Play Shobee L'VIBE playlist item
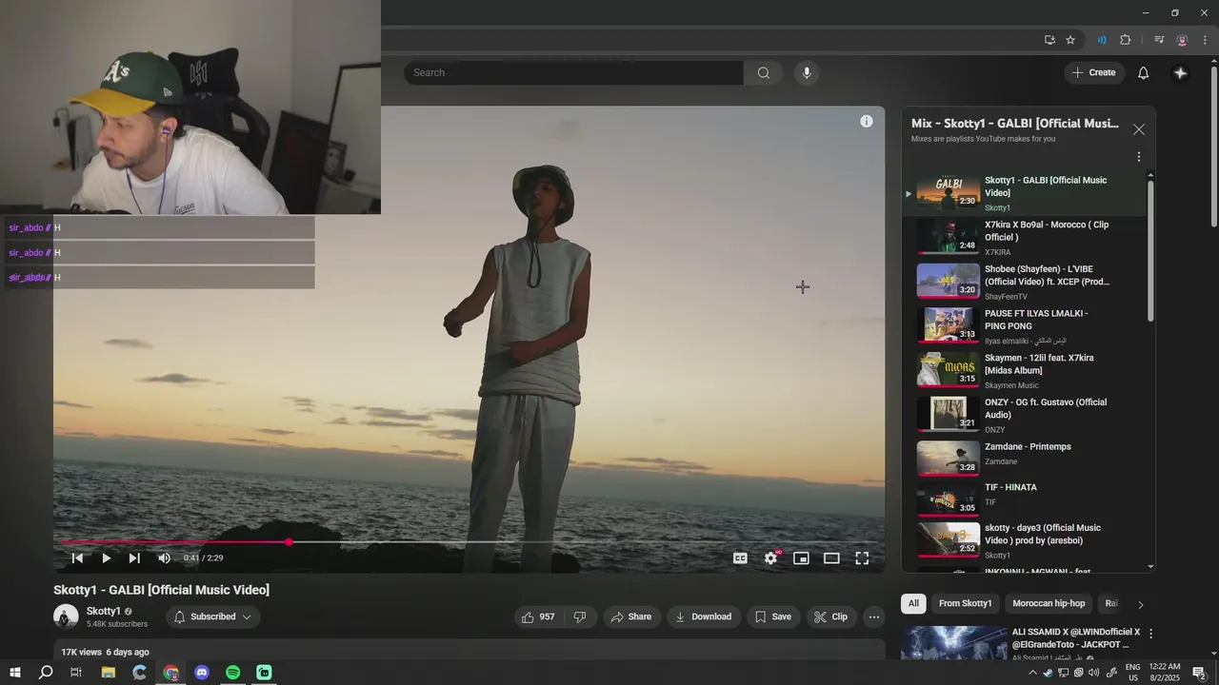Image resolution: width=1219 pixels, height=685 pixels. (1025, 283)
